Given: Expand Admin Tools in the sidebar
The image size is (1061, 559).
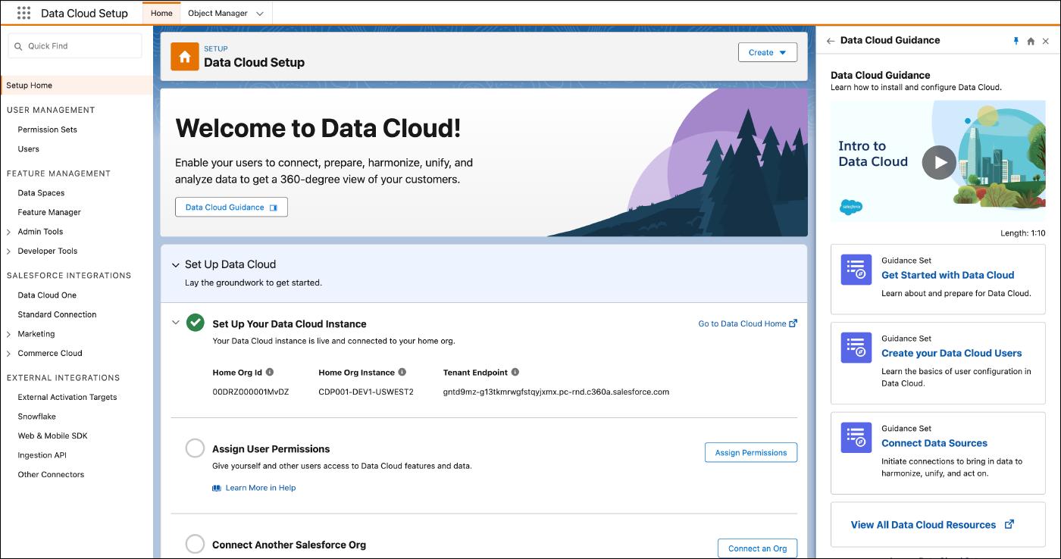Looking at the screenshot, I should point(9,232).
